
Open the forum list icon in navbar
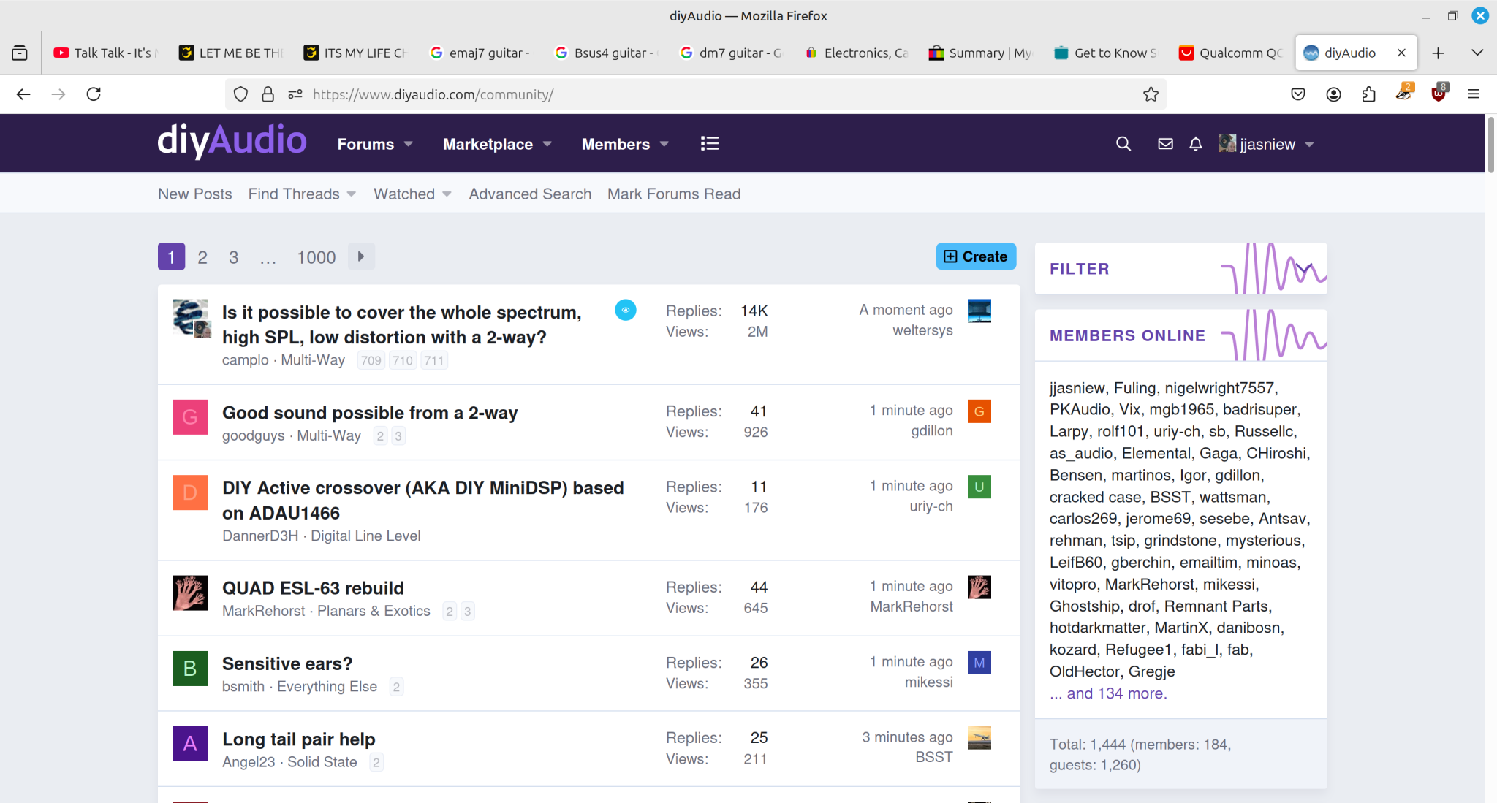pos(710,144)
